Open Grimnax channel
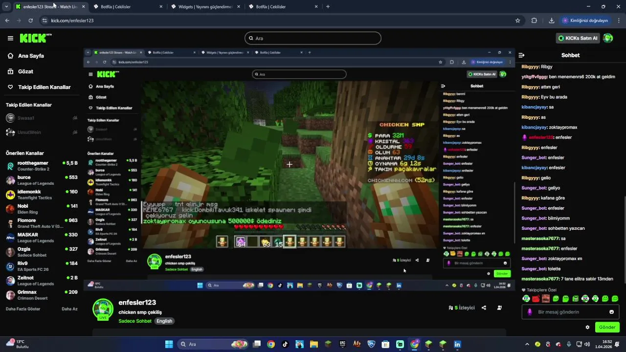Screen dimensions: 626x352 tap(42, 295)
